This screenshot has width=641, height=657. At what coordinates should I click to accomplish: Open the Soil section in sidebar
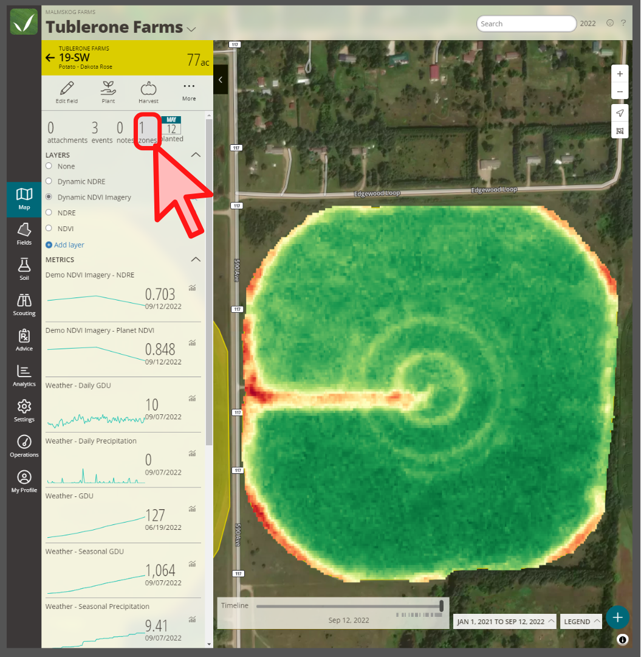tap(24, 270)
